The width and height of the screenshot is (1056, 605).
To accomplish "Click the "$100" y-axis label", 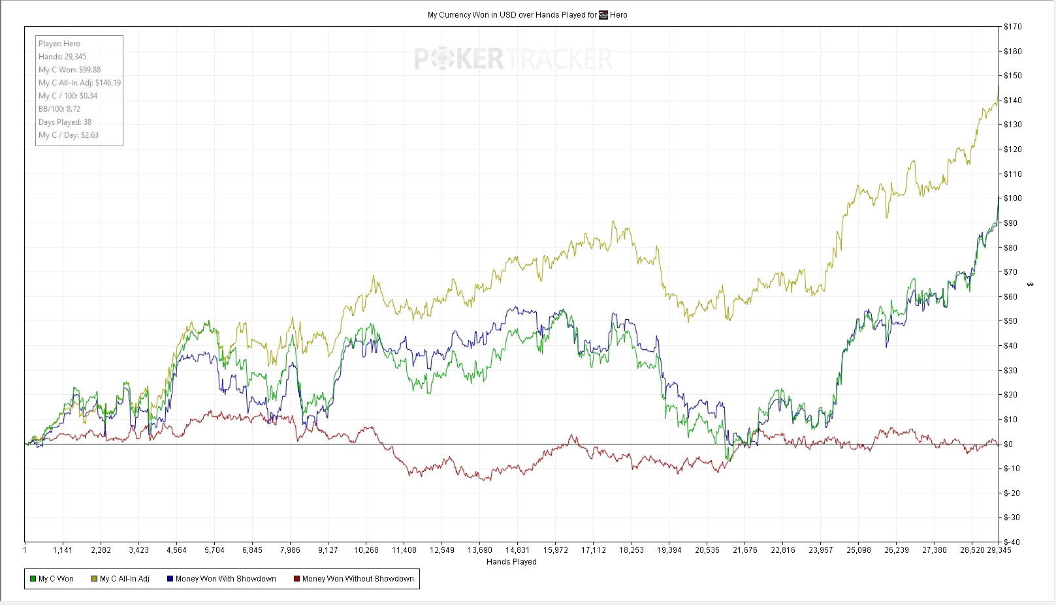I will (1013, 198).
